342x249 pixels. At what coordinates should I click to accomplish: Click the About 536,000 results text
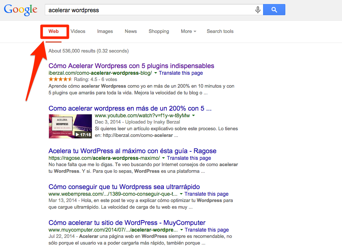[89, 51]
